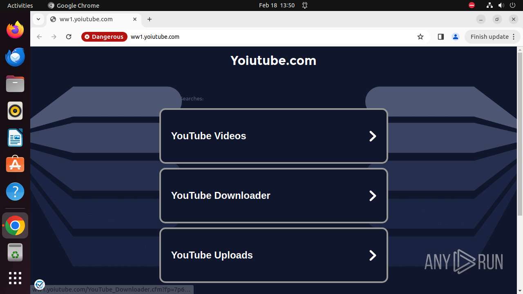Click the Yoiutube.com heading
This screenshot has width=523, height=294.
point(273,60)
